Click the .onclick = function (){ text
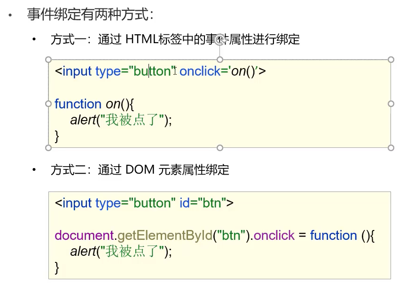The image size is (407, 291). [x=313, y=236]
